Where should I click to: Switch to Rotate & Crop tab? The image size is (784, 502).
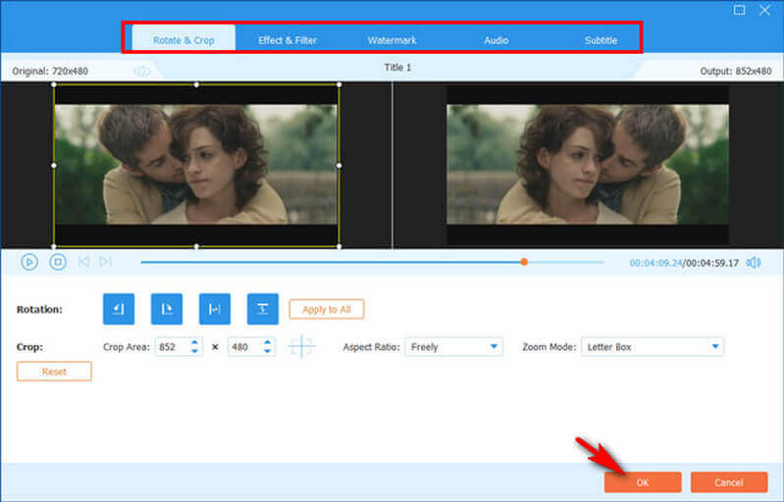coord(183,40)
